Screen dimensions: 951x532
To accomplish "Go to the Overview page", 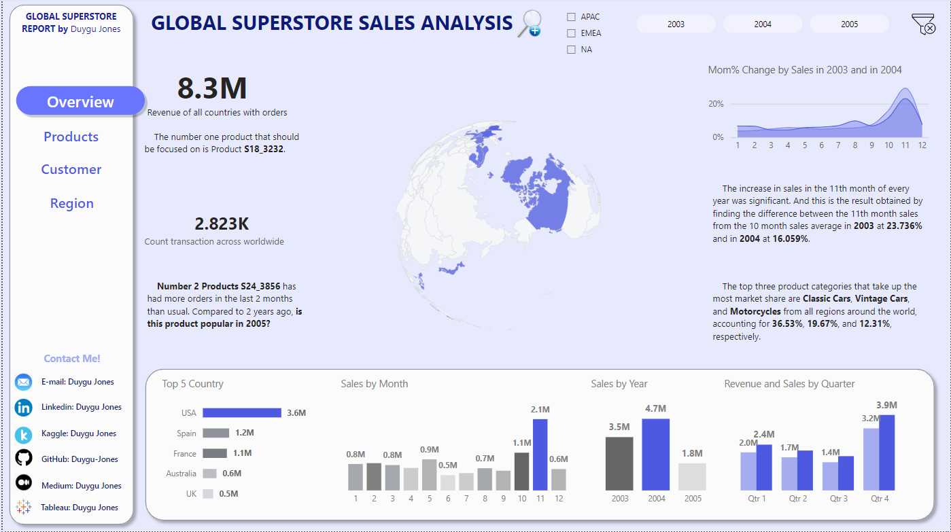I will (x=80, y=102).
